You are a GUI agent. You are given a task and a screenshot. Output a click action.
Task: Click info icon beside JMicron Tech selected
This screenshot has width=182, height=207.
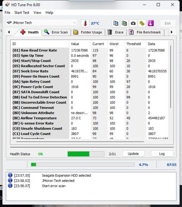tap(10, 180)
